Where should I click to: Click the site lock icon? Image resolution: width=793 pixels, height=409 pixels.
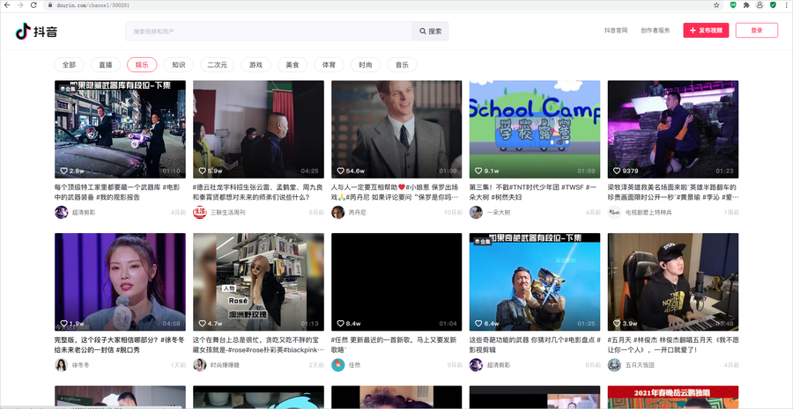tap(50, 4)
